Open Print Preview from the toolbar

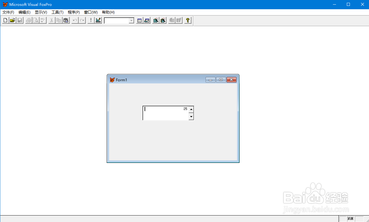[36, 20]
